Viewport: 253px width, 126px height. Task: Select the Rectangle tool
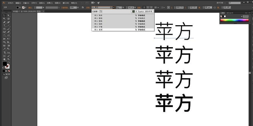coord(5,29)
